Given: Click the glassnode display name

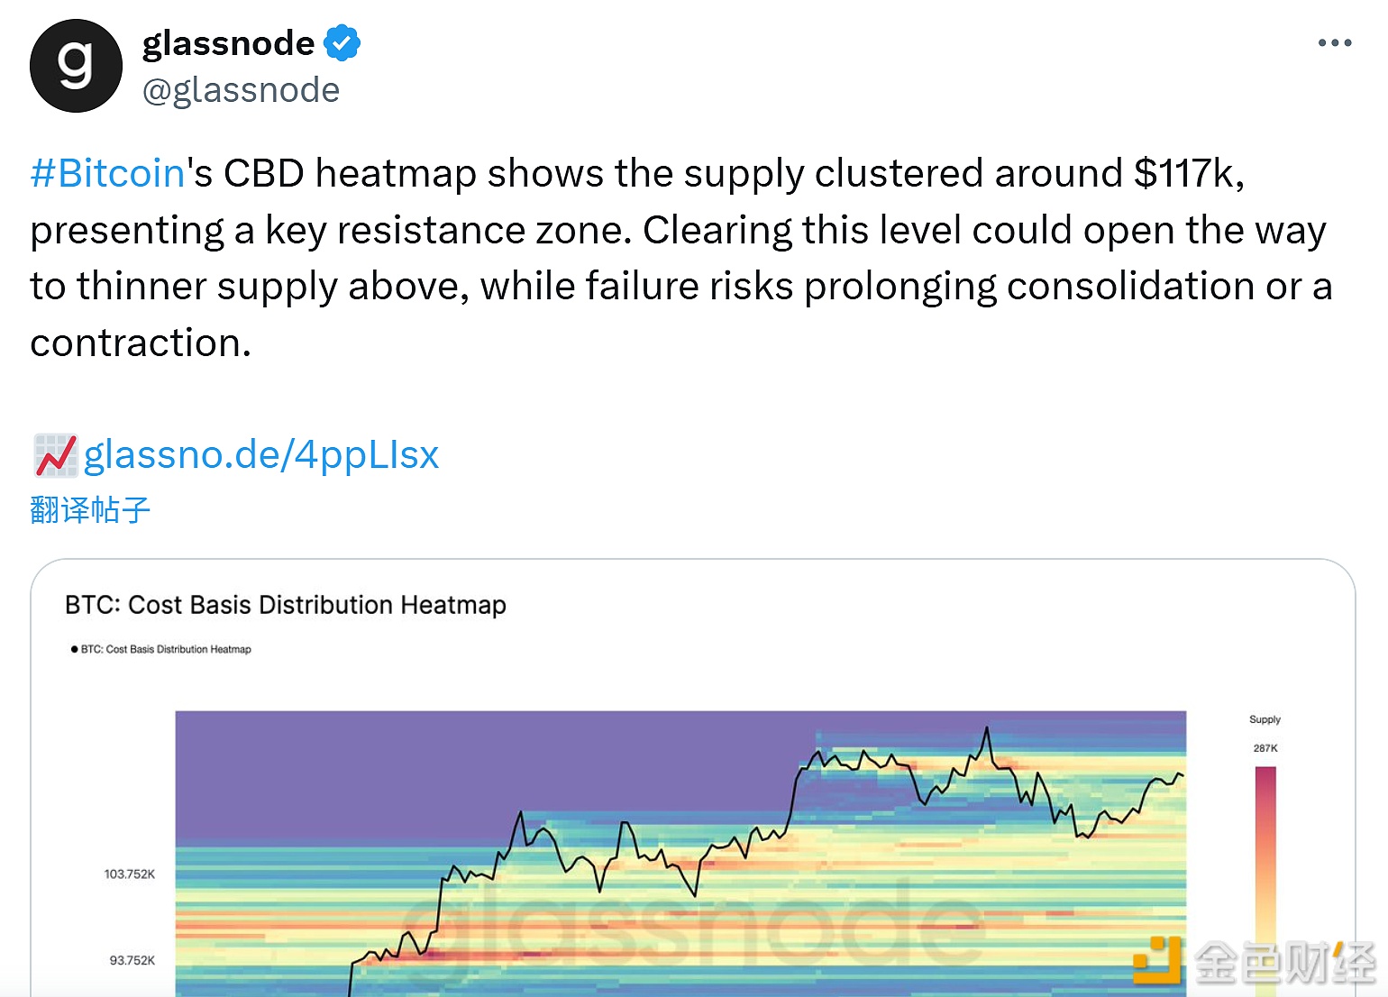Looking at the screenshot, I should point(228,42).
